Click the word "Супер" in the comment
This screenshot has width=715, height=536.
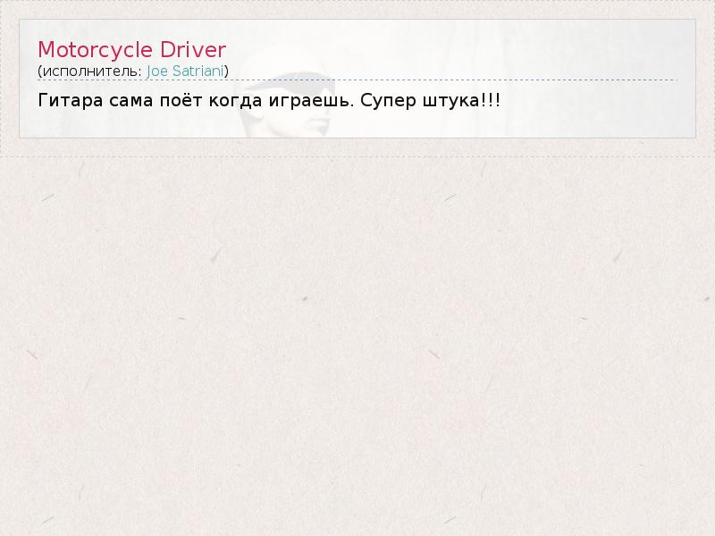click(388, 100)
